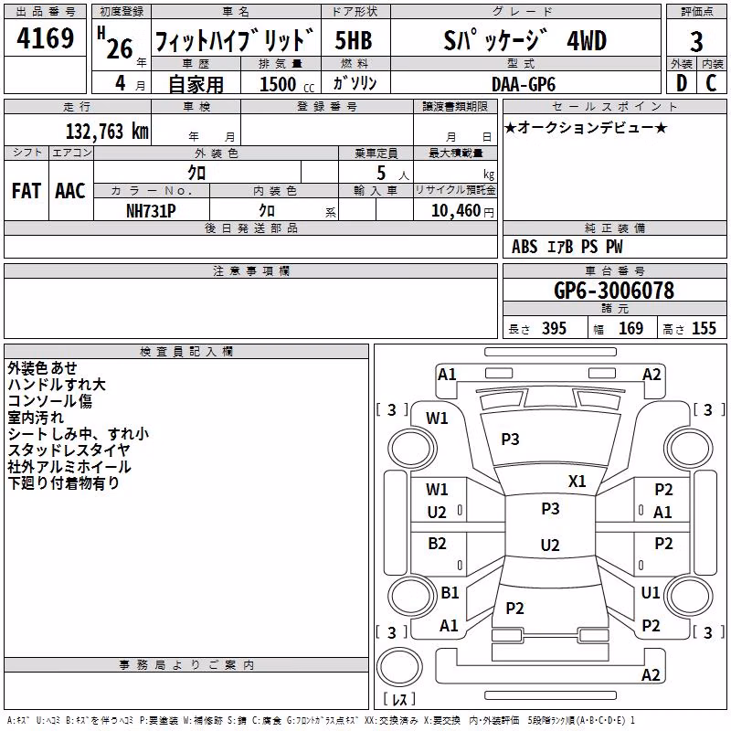The width and height of the screenshot is (731, 731).
Task: Click the lot number 4169
Action: click(x=45, y=38)
